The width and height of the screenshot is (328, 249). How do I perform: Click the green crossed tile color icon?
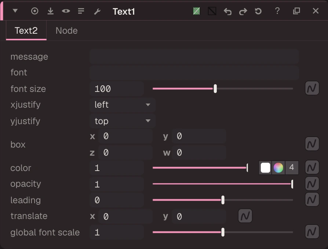pyautogui.click(x=196, y=11)
